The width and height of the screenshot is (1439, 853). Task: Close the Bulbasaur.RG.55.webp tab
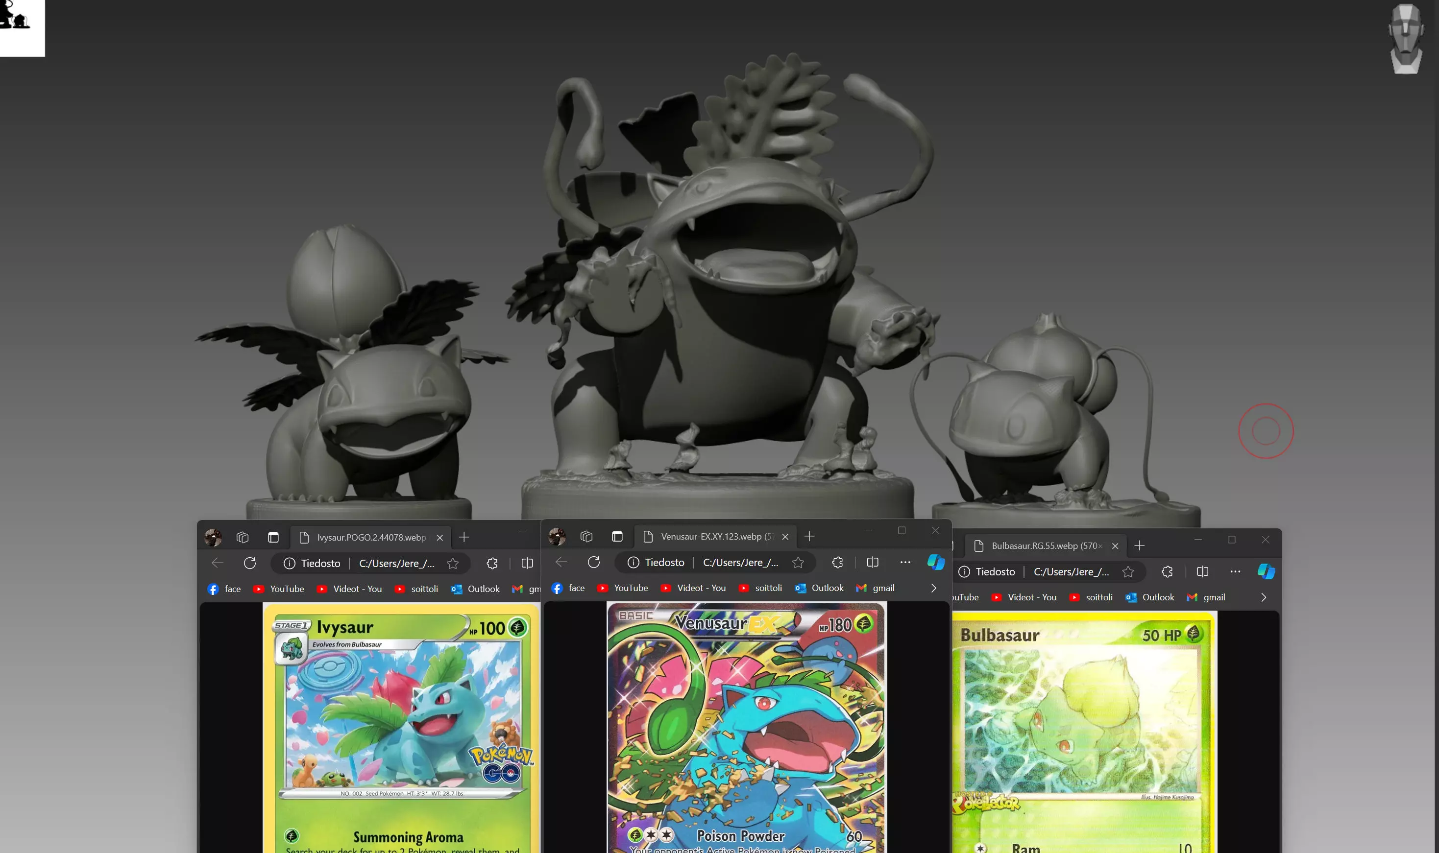coord(1115,546)
